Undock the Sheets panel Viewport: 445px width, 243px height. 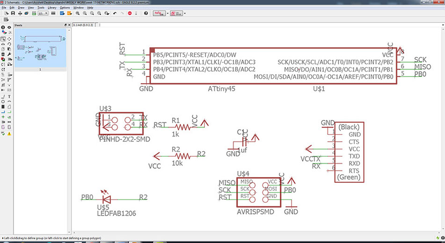pos(65,25)
